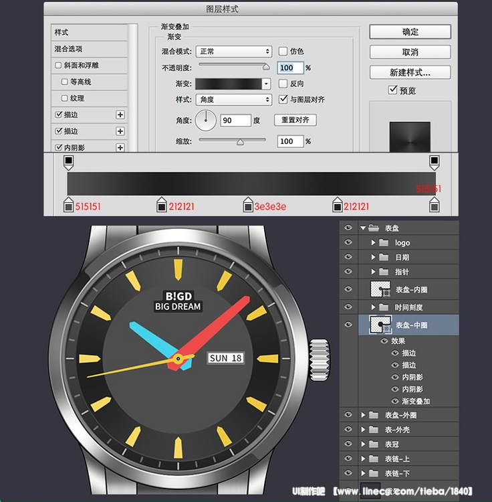The height and width of the screenshot is (502, 492).
Task: Toggle visibility of 渐变叠加 effect
Action: (x=395, y=401)
